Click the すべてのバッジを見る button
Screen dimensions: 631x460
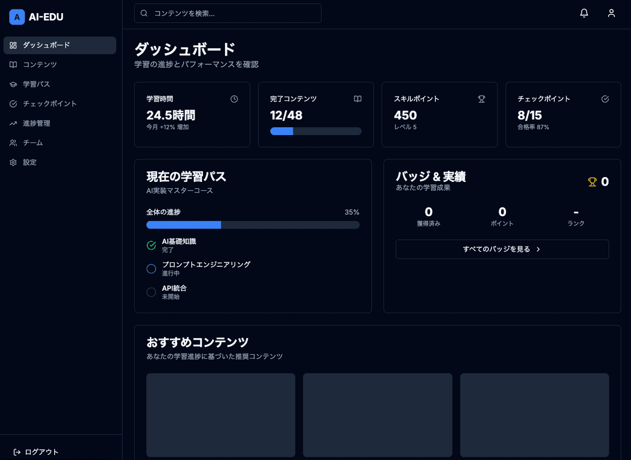[x=502, y=249]
